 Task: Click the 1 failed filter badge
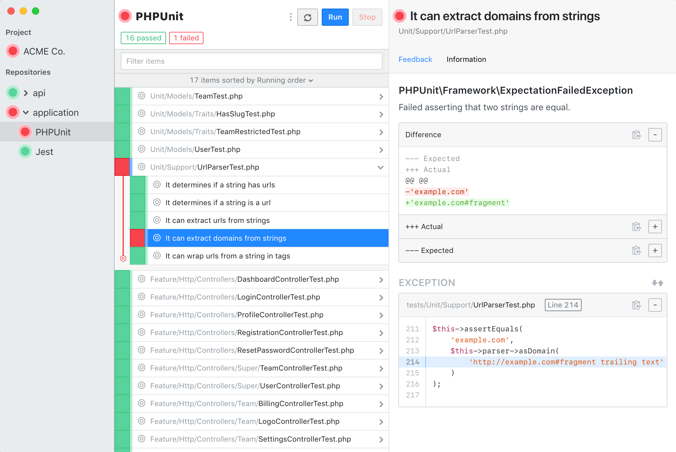click(x=186, y=38)
